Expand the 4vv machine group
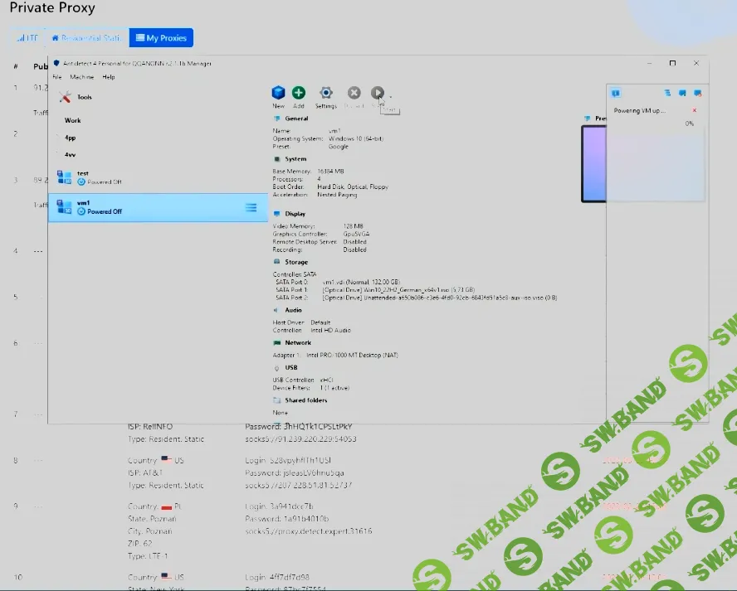This screenshot has height=591, width=737. coord(71,154)
